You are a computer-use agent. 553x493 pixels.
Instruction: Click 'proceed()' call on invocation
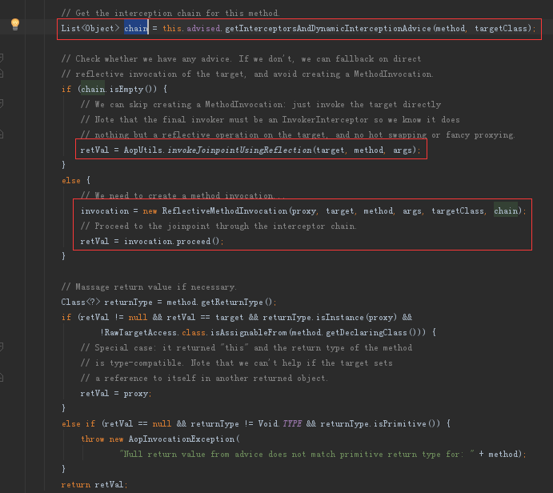pos(198,242)
